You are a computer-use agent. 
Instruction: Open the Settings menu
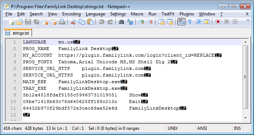pos(118,14)
